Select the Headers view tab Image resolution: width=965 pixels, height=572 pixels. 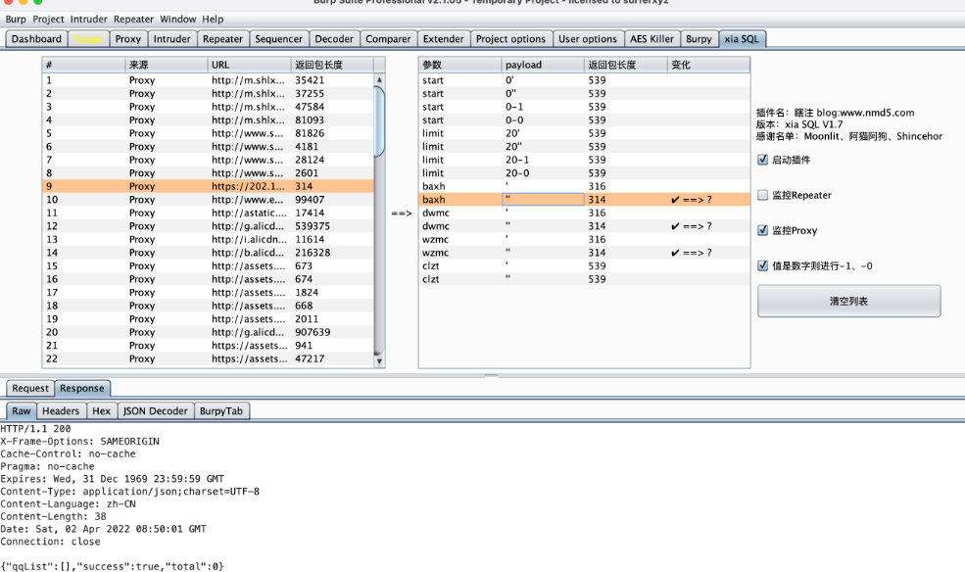(61, 410)
